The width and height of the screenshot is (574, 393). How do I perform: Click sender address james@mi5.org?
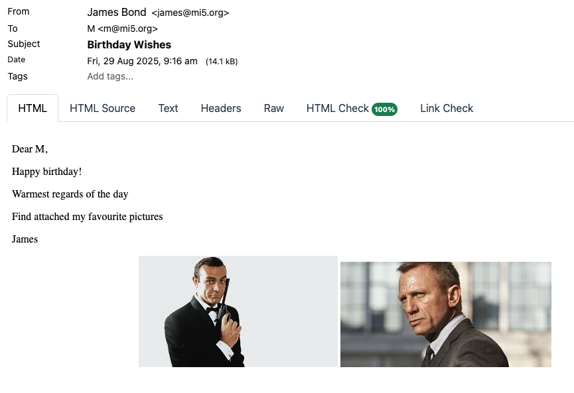point(190,13)
